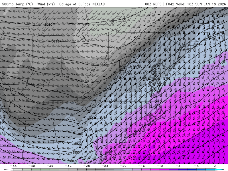Viewport: 228px width, 171px height.
Task: Click the cyan arrow at colorbar's warm end
Action: click(219, 170)
